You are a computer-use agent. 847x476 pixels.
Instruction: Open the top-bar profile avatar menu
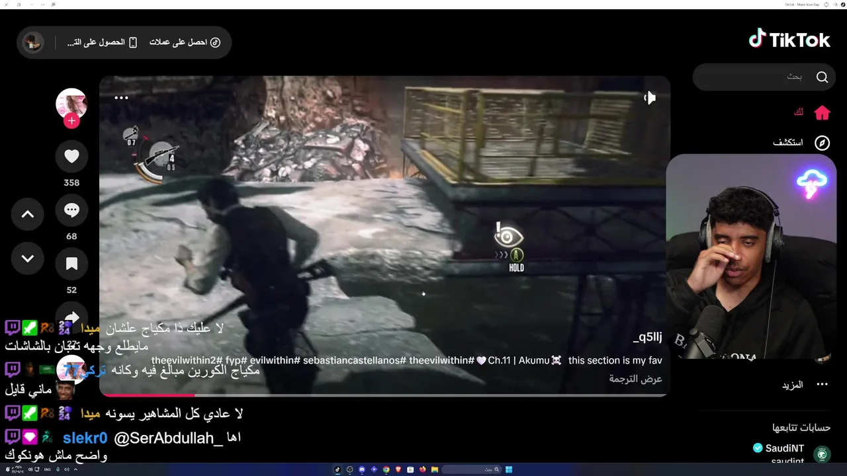(32, 42)
